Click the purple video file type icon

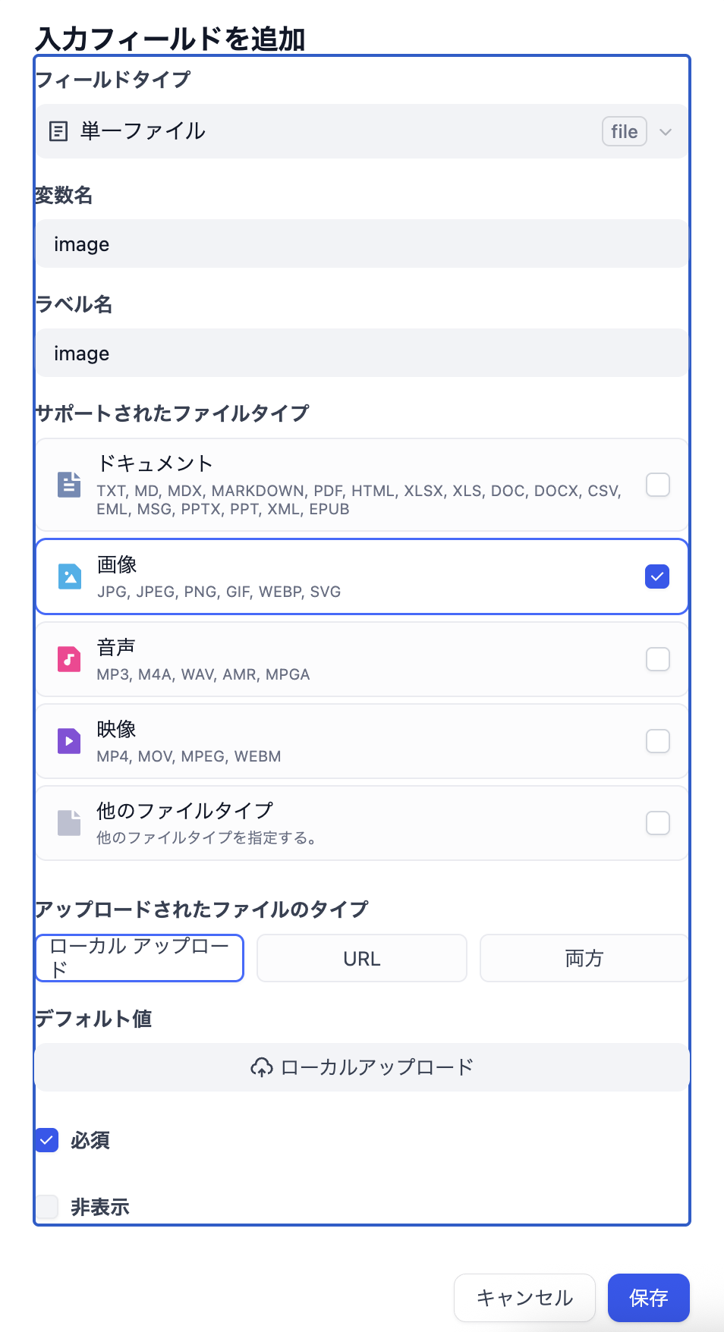click(x=69, y=740)
